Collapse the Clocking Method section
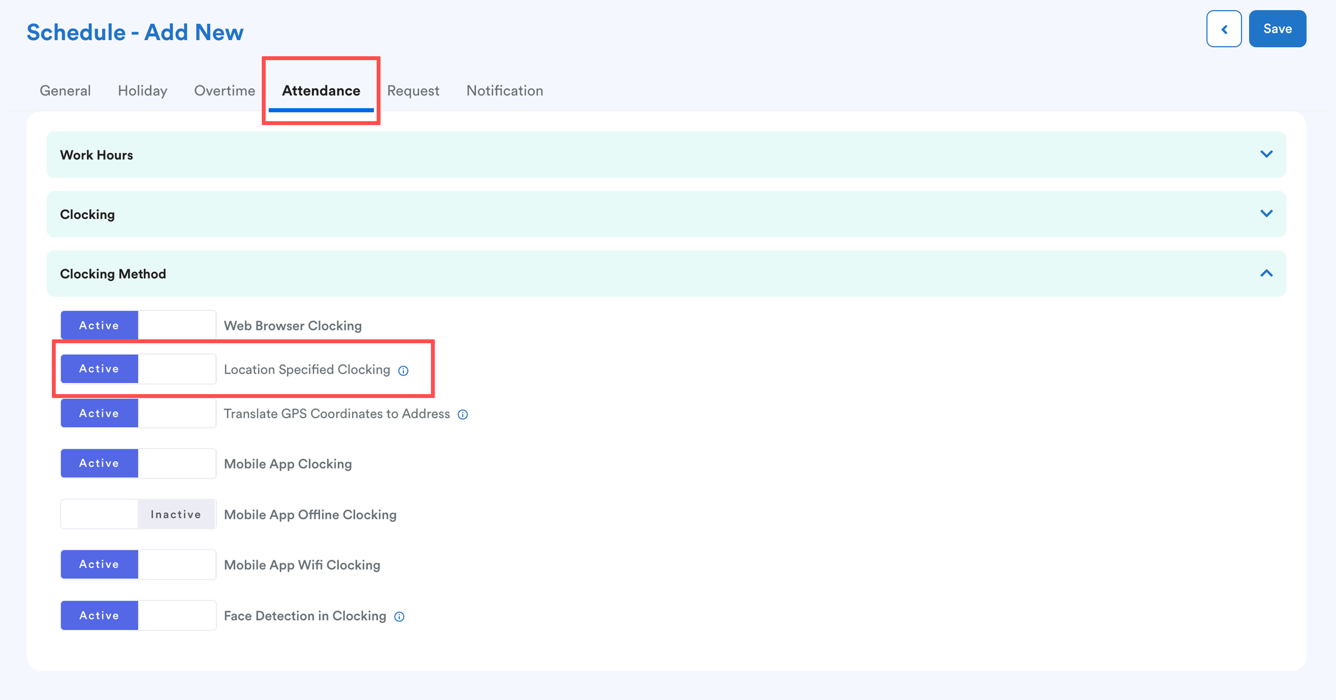Viewport: 1336px width, 700px height. [x=1266, y=273]
